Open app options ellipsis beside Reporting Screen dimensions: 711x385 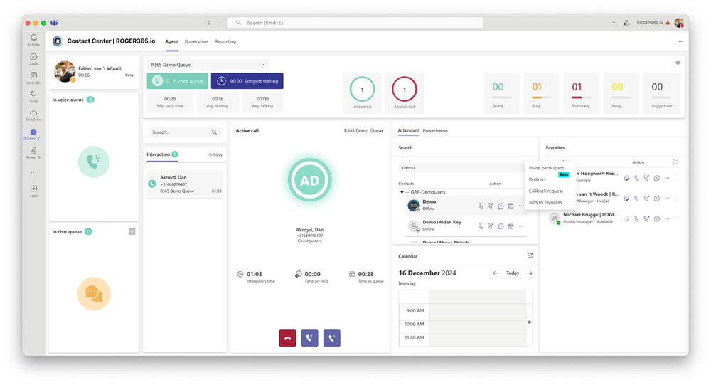680,41
